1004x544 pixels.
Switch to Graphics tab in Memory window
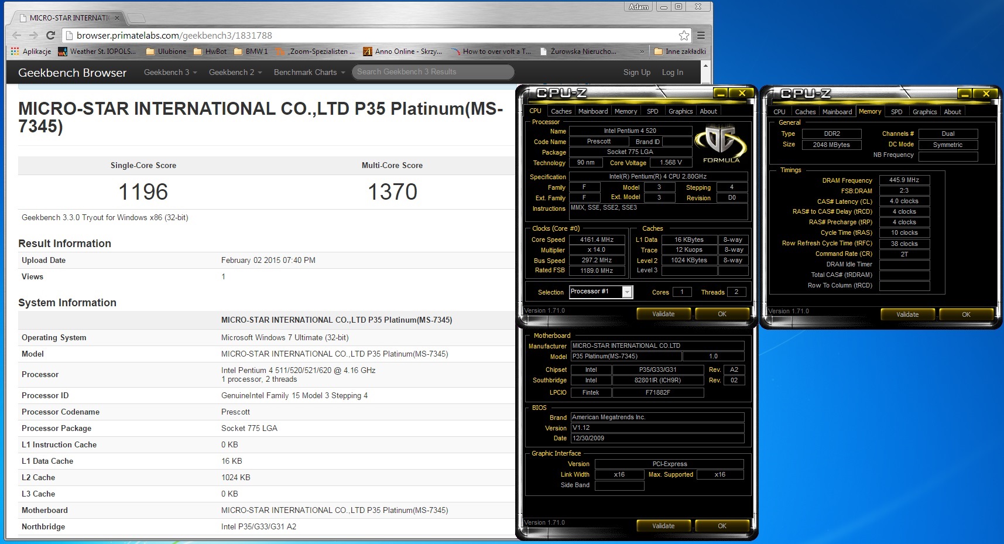click(x=924, y=112)
